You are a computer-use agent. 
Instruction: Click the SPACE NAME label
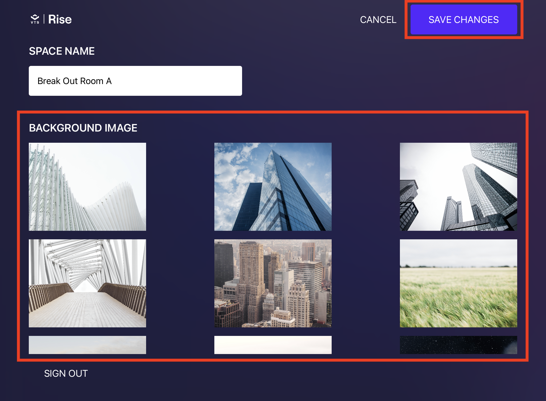point(62,51)
